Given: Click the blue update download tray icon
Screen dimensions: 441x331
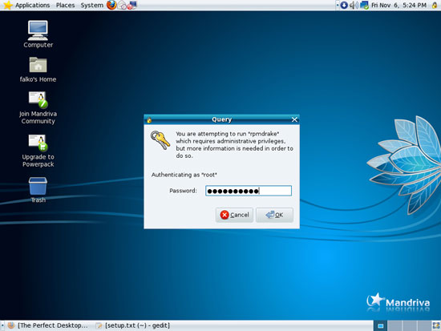Looking at the screenshot, I should pos(344,5).
